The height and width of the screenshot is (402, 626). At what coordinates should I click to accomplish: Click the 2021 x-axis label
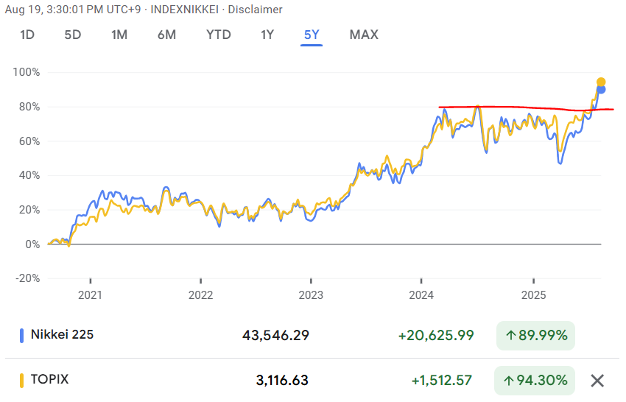tap(91, 295)
